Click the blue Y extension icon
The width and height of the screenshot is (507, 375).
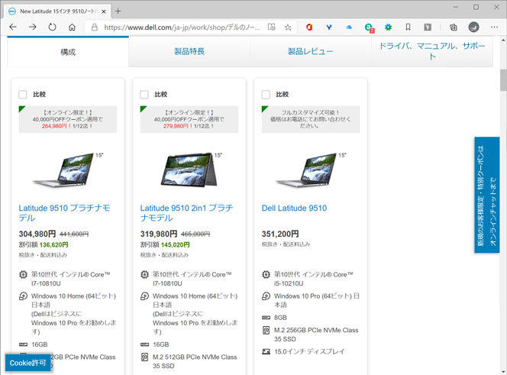tap(329, 27)
